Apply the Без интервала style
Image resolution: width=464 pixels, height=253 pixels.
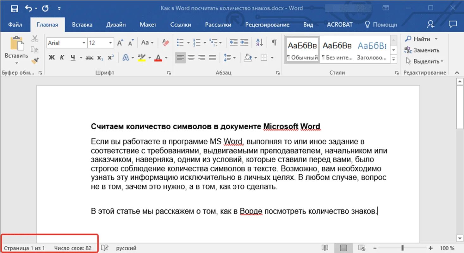(337, 50)
